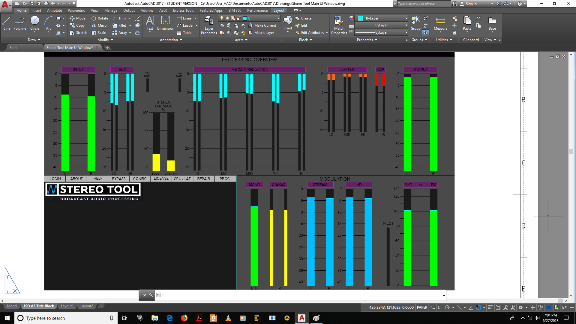
Task: Expand the Annotation panel dropdown
Action: click(171, 40)
